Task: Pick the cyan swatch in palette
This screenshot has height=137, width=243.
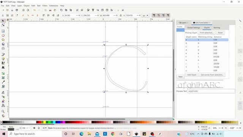Action: [54, 122]
